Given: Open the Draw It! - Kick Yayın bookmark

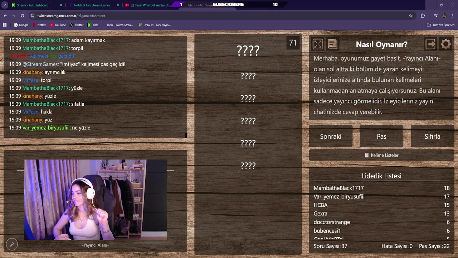Looking at the screenshot, I should pyautogui.click(x=155, y=25).
